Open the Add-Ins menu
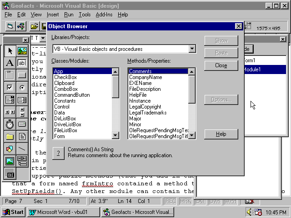 coord(104,15)
